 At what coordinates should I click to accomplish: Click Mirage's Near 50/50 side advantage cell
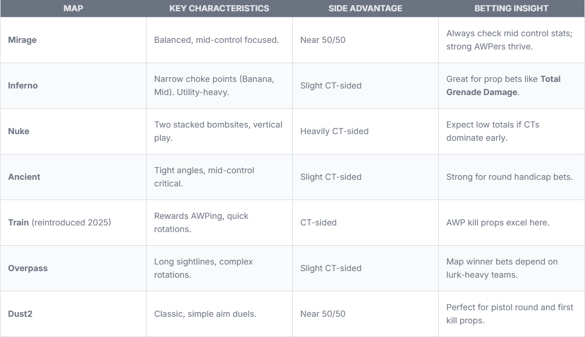click(365, 40)
